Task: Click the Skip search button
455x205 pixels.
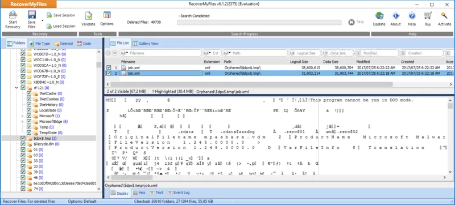Action: click(x=356, y=22)
